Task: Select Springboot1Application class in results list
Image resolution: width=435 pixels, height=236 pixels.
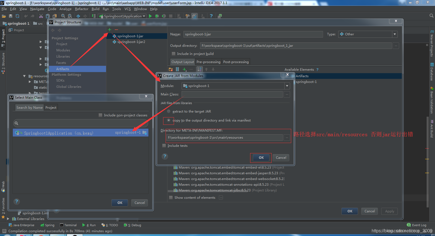Action: coord(81,133)
